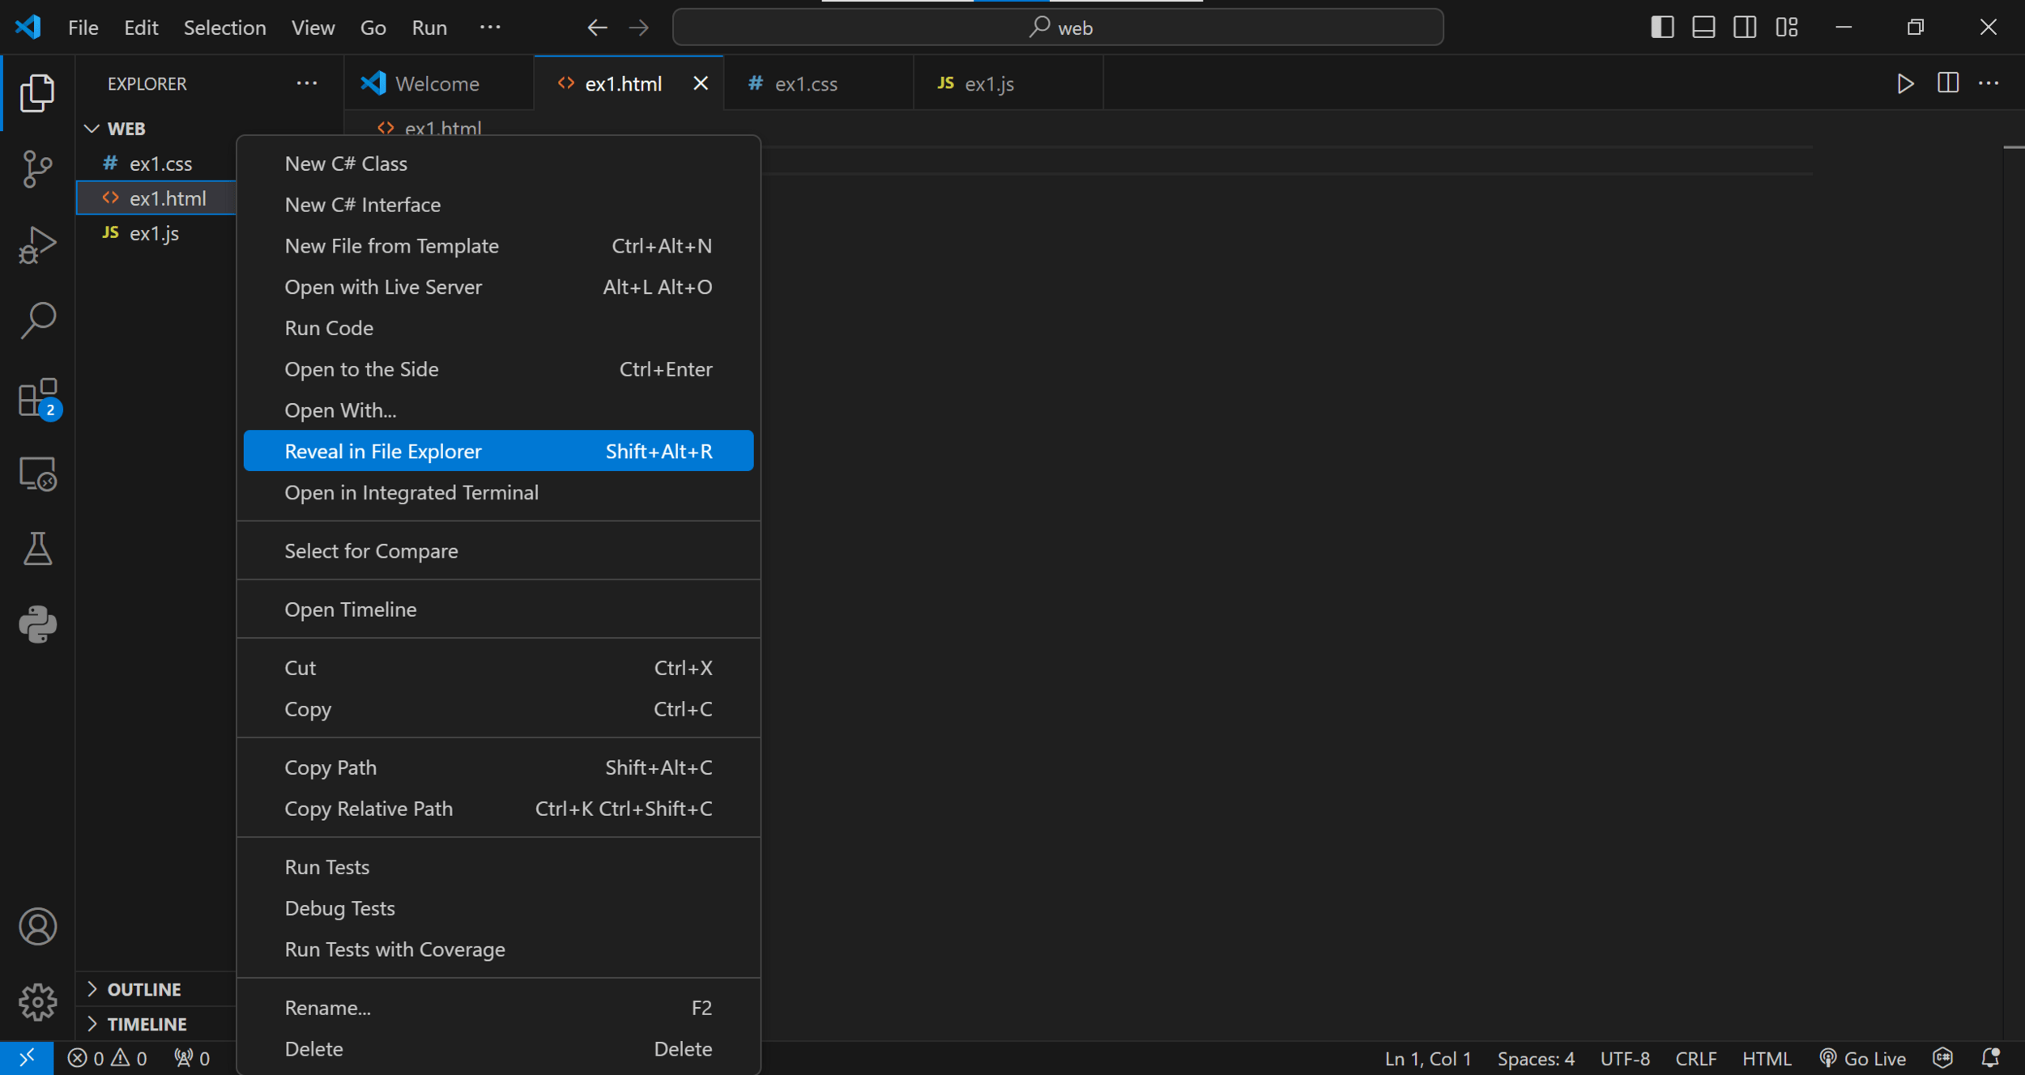Image resolution: width=2025 pixels, height=1075 pixels.
Task: Open the Remote Explorer icon
Action: point(37,474)
